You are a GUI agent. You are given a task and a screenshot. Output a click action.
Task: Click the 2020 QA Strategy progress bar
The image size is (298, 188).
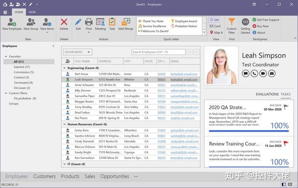pyautogui.click(x=249, y=131)
